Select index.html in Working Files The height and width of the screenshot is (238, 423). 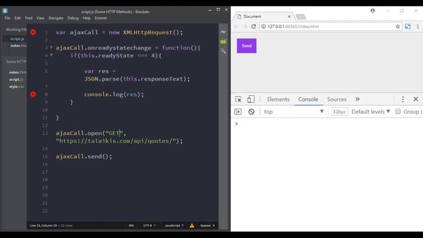point(19,46)
